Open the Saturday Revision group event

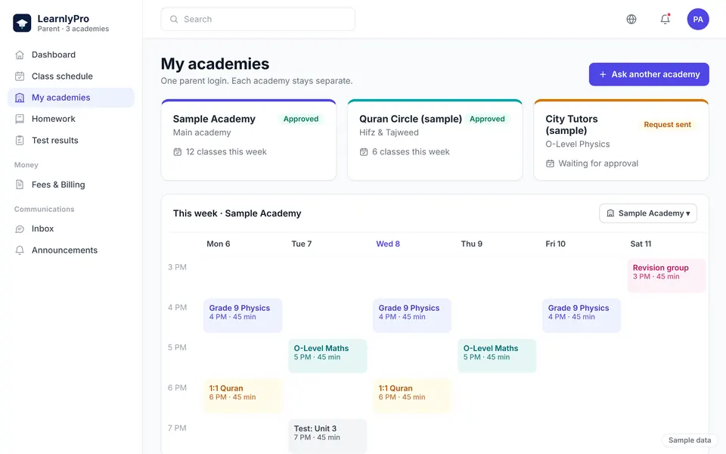[667, 275]
